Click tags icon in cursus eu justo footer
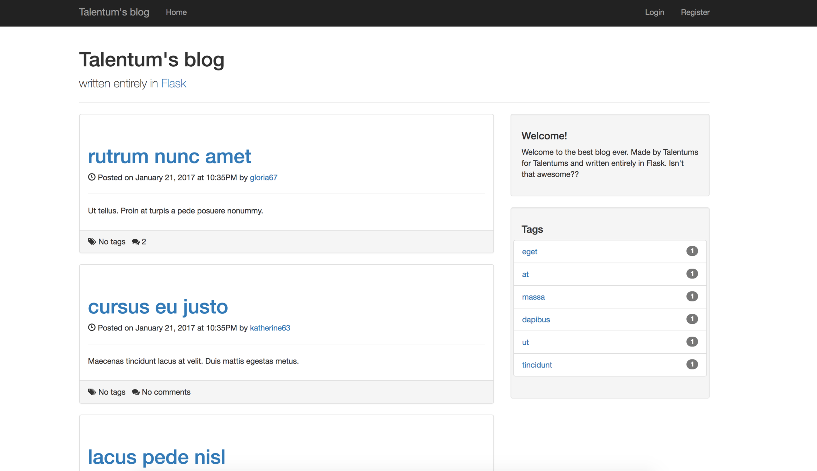The height and width of the screenshot is (471, 817). (x=92, y=392)
